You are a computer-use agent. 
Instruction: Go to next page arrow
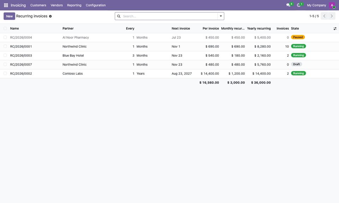(x=332, y=16)
